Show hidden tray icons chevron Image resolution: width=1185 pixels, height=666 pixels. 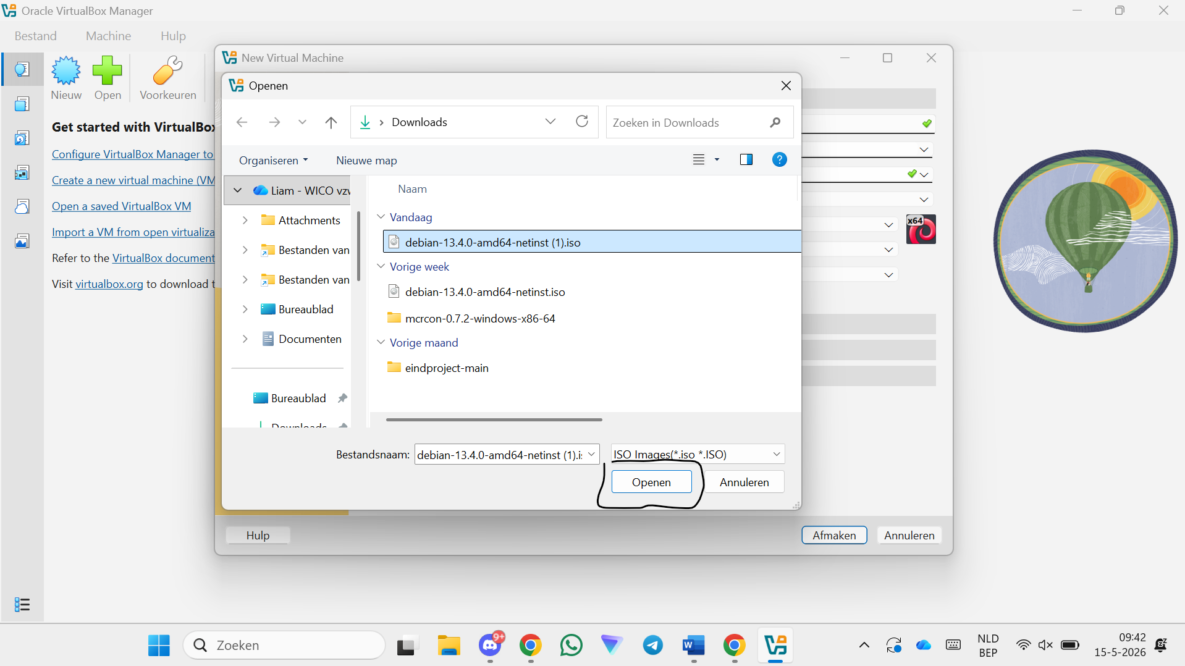click(864, 646)
